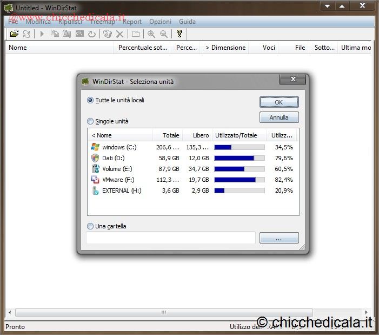
Task: Select 'Tutte le unità locali' radio button
Action: click(90, 100)
